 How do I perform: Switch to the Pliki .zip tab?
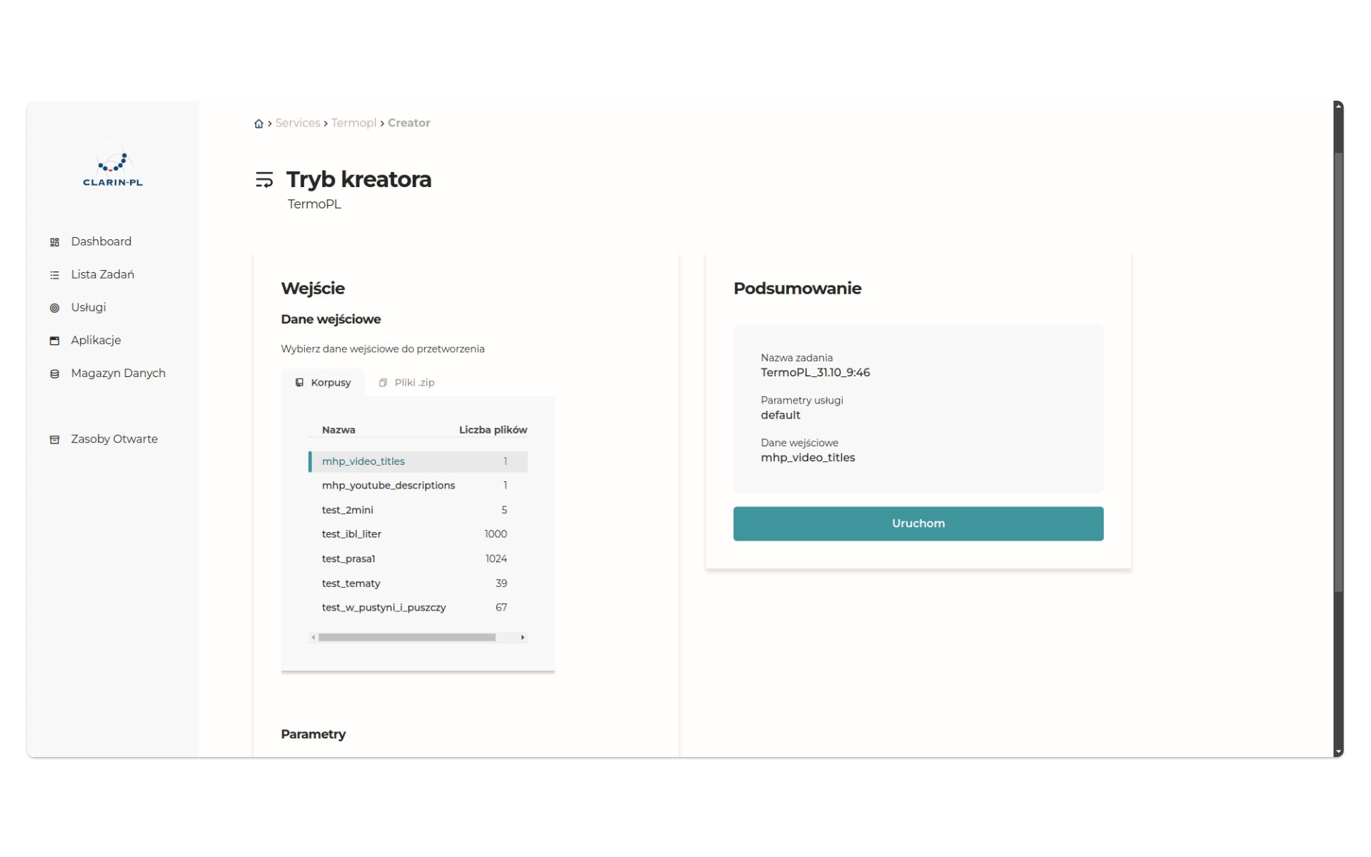[406, 383]
